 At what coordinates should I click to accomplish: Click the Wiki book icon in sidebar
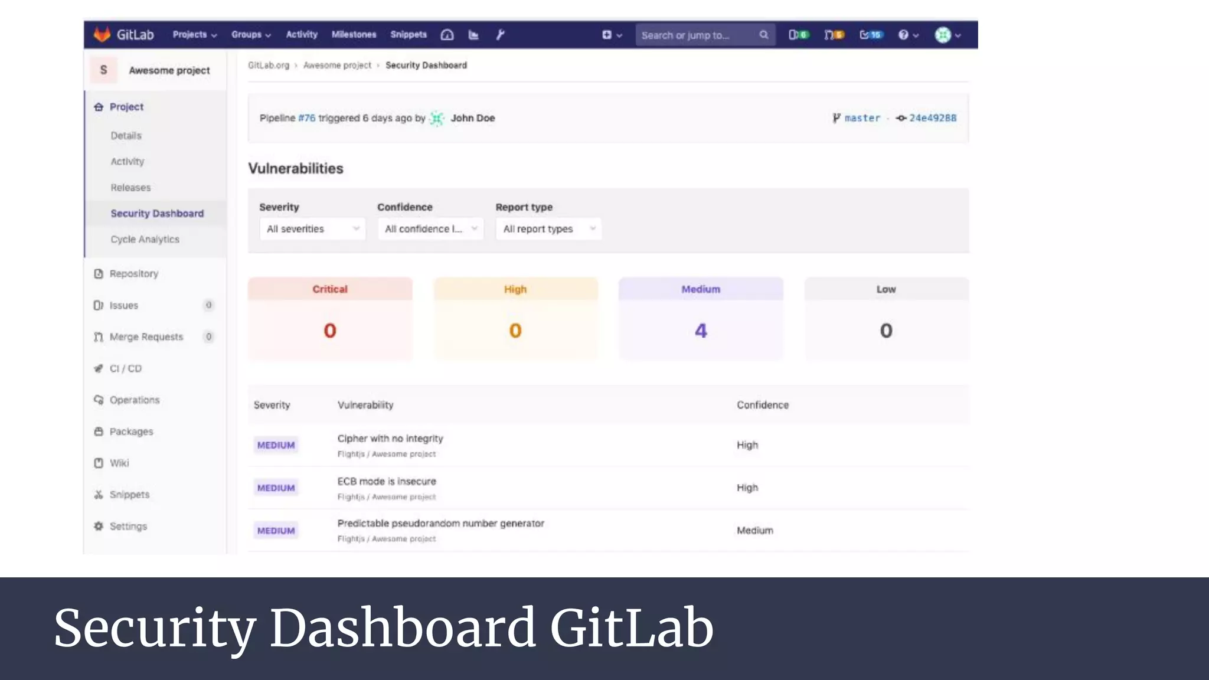99,463
